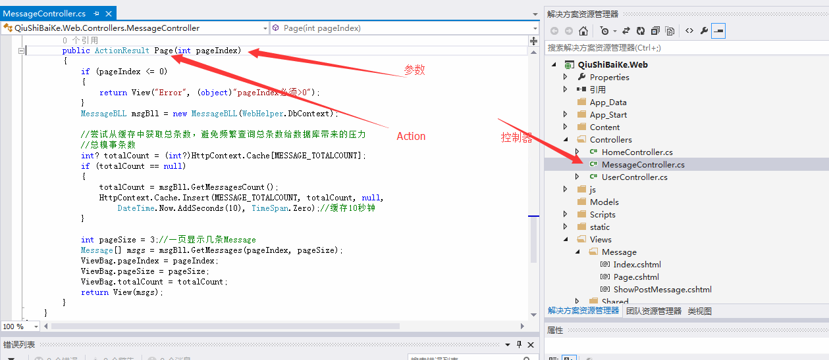
Task: Click the Forward arrow in Solution Explorer toolbar
Action: coord(568,31)
